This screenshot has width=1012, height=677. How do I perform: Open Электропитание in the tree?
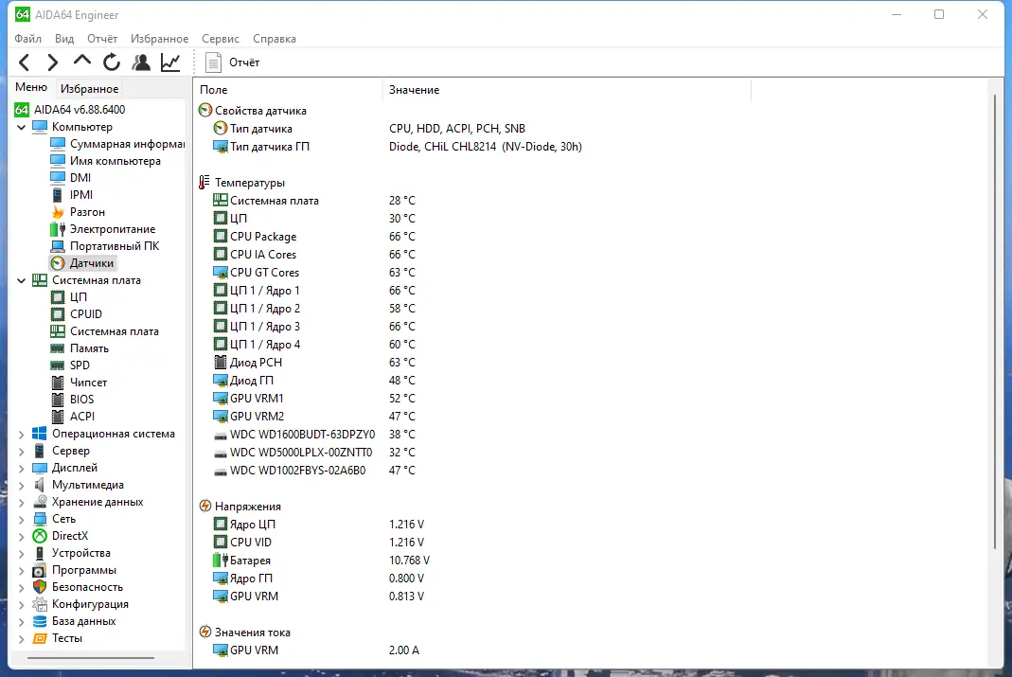103,229
